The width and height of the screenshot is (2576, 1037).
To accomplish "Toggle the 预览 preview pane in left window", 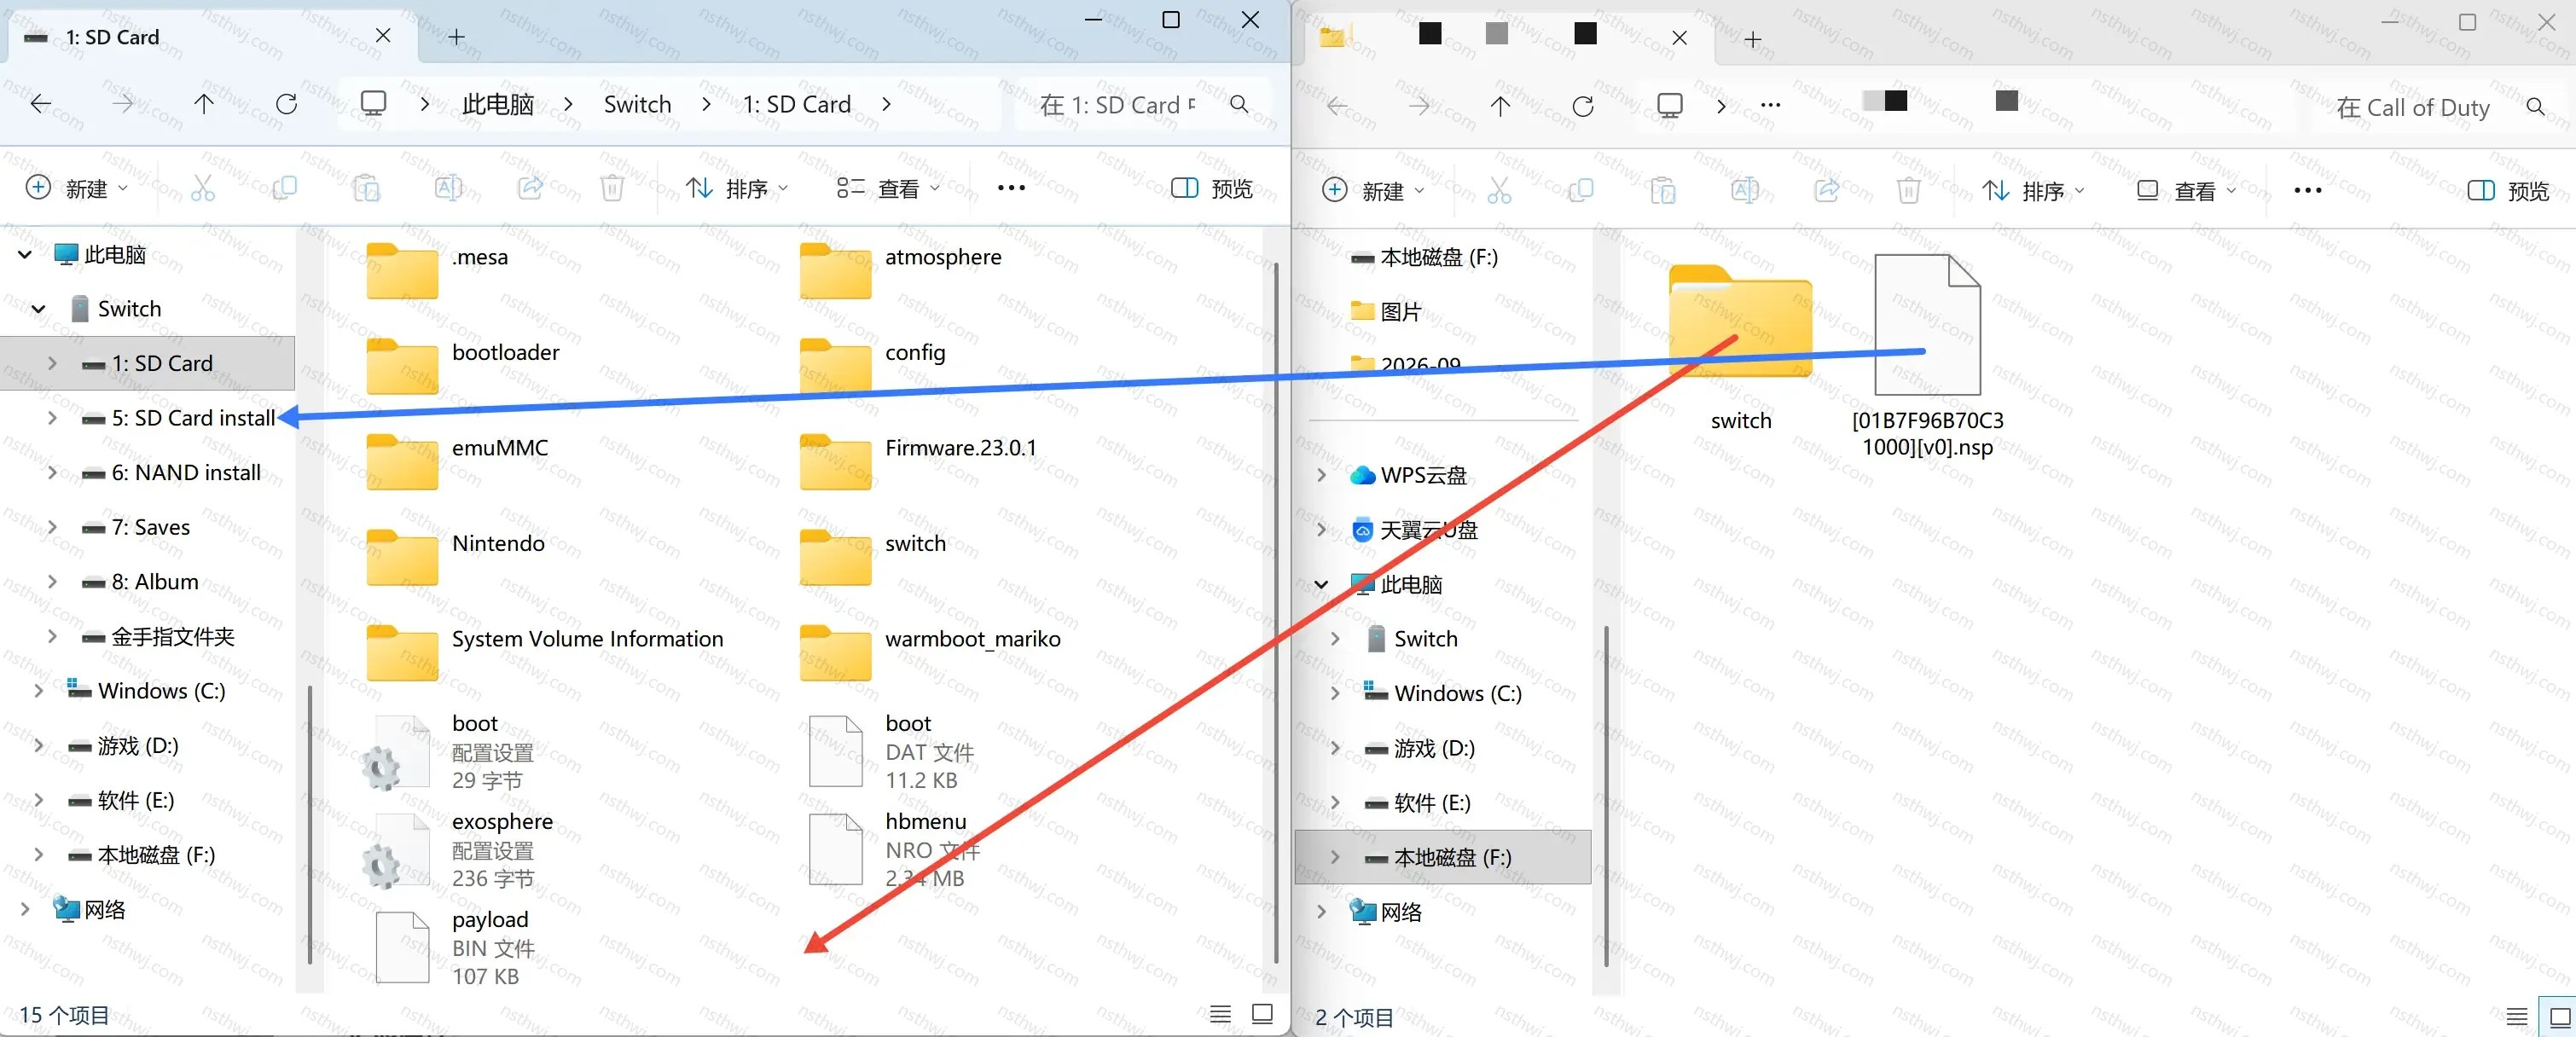I will pos(1212,188).
